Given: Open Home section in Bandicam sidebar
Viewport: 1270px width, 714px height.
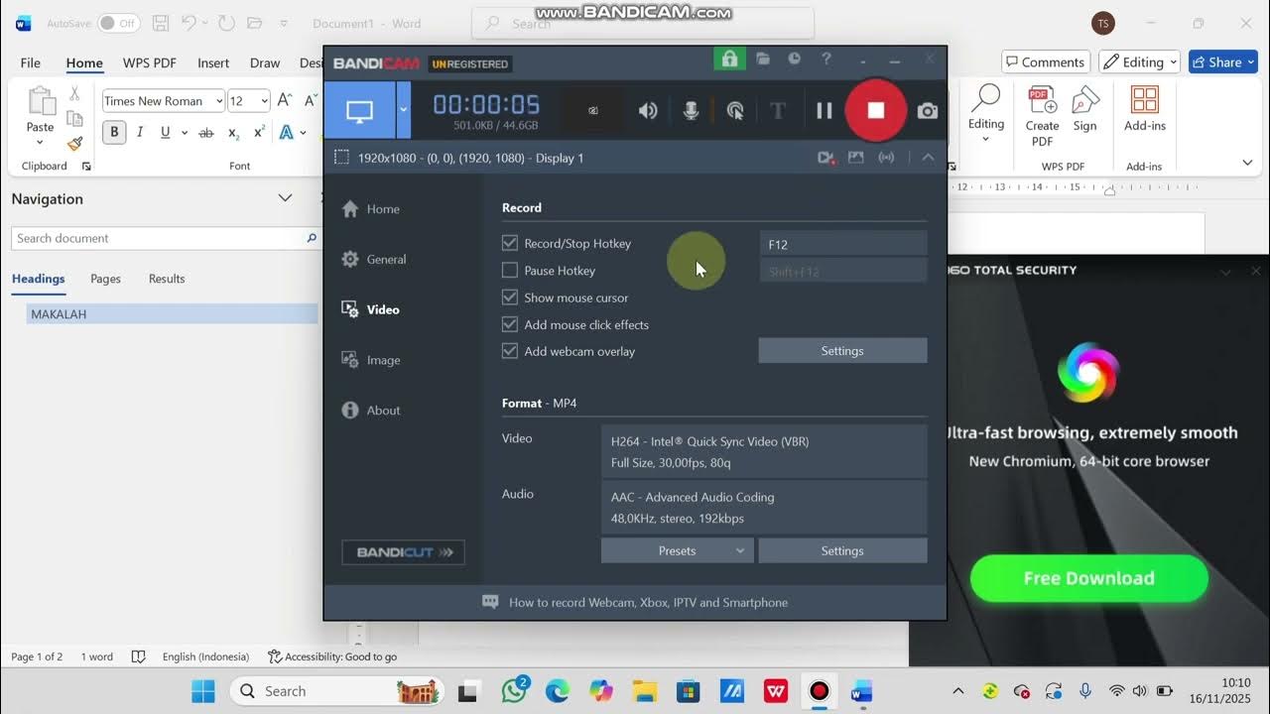Looking at the screenshot, I should [x=371, y=209].
